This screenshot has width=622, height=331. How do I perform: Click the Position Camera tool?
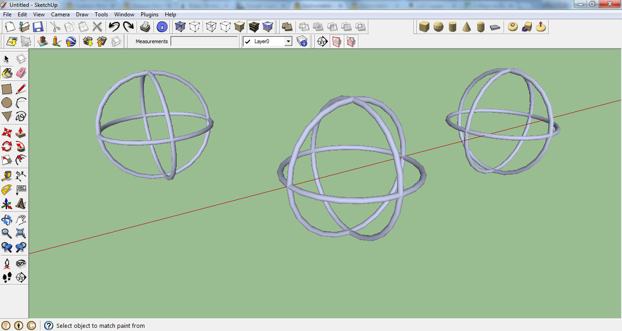click(7, 264)
